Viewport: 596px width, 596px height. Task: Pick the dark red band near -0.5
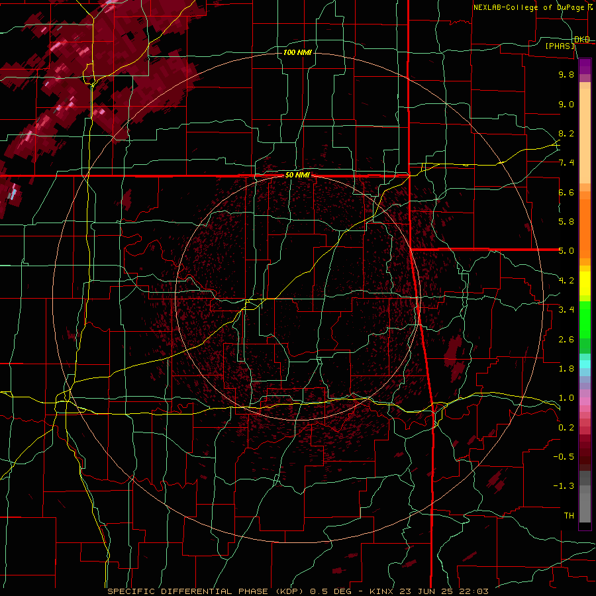point(585,456)
